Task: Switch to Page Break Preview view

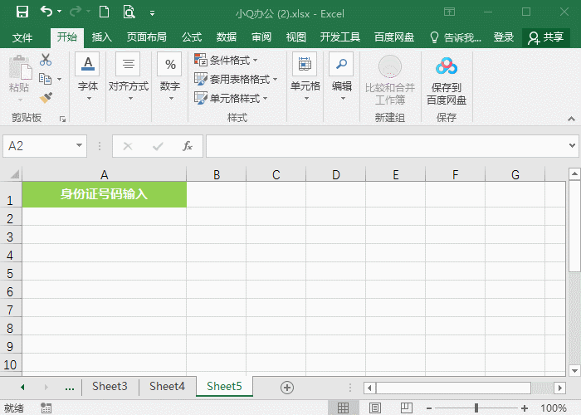Action: tap(407, 408)
